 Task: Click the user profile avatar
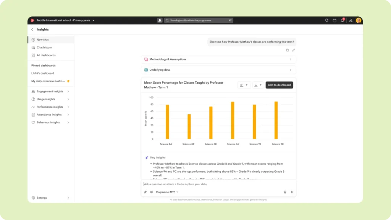(359, 20)
